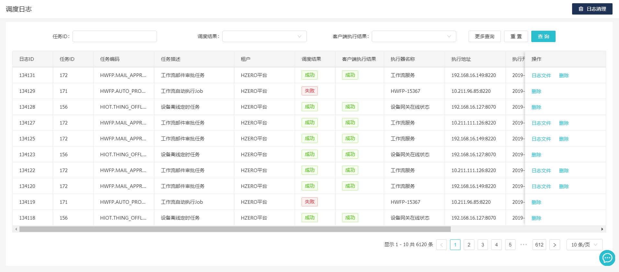Click the 更多查询 button

coord(484,37)
